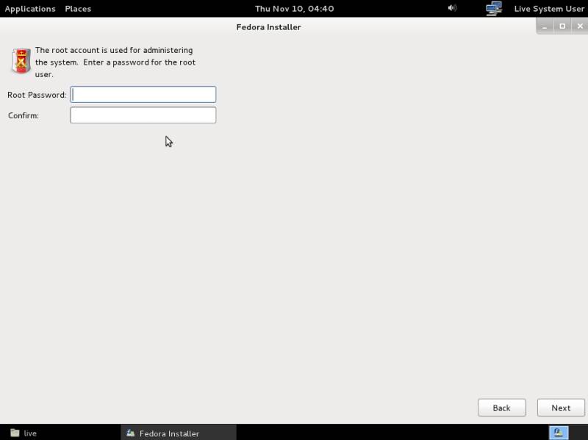Click the 'Root Password:' label
This screenshot has height=440, width=588.
[x=37, y=95]
